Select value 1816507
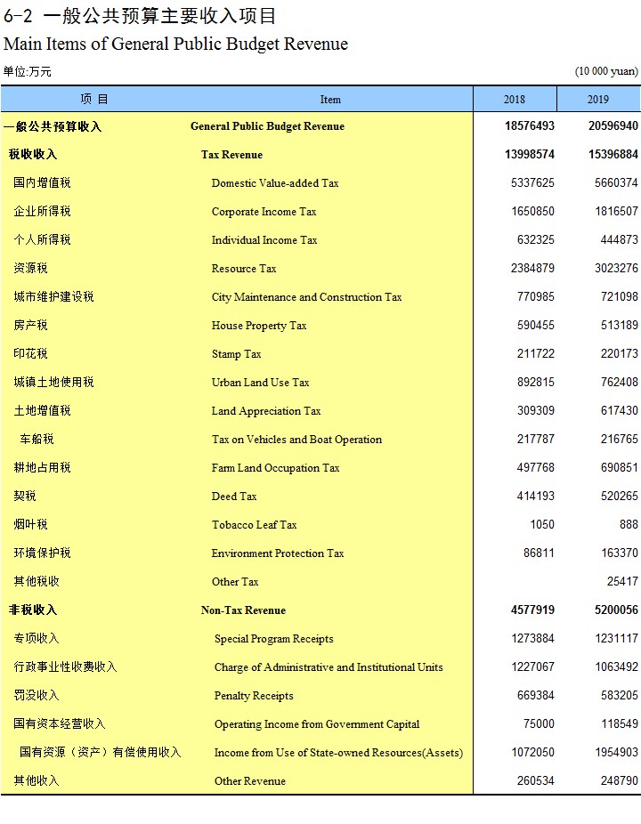 click(x=616, y=211)
